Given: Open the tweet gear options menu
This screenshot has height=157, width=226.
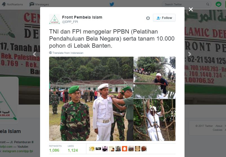Looking at the screenshot, I should tap(148, 18).
